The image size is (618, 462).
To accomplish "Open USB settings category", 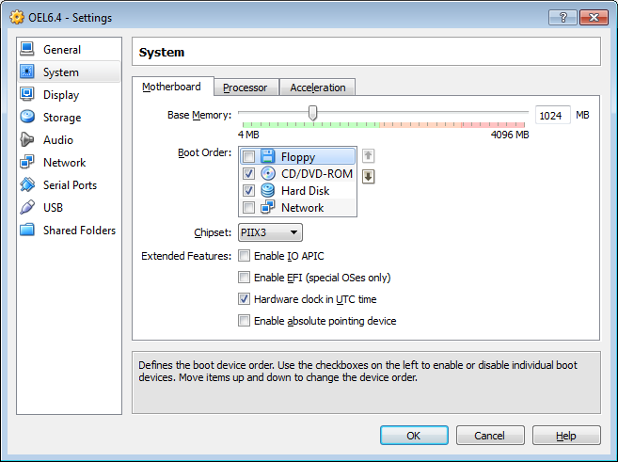I will point(53,207).
